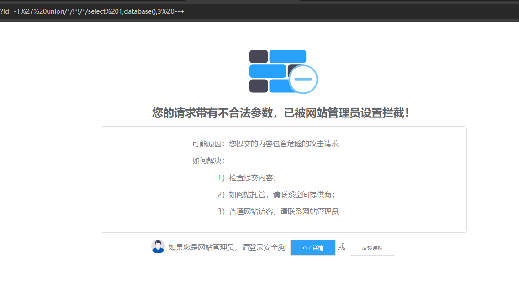Click the bottom-left dark gray brick
Image resolution: width=519 pixels, height=283 pixels.
(259, 86)
